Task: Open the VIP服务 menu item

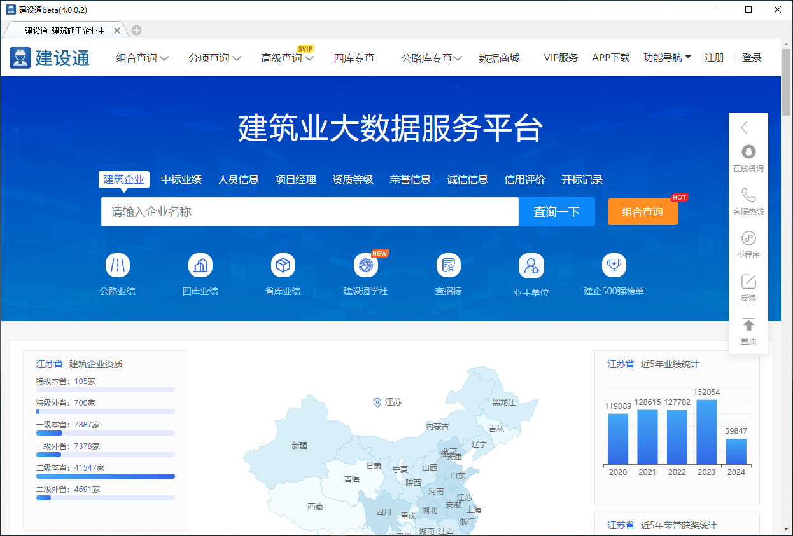Action: (x=561, y=57)
